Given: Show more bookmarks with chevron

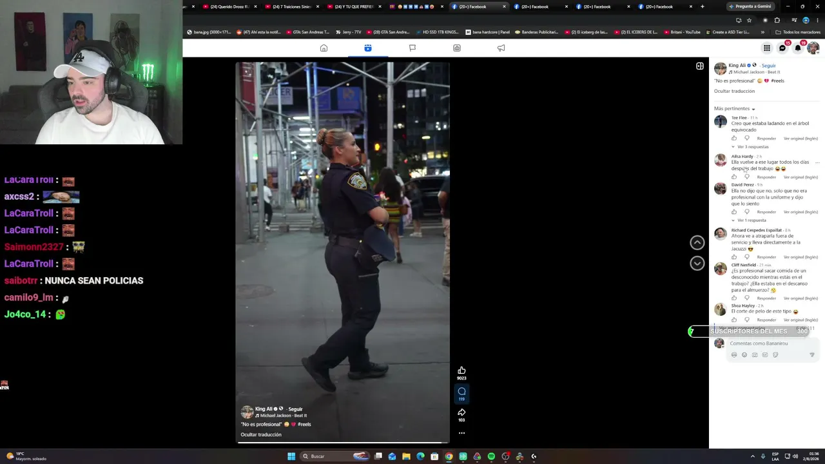Looking at the screenshot, I should point(762,32).
